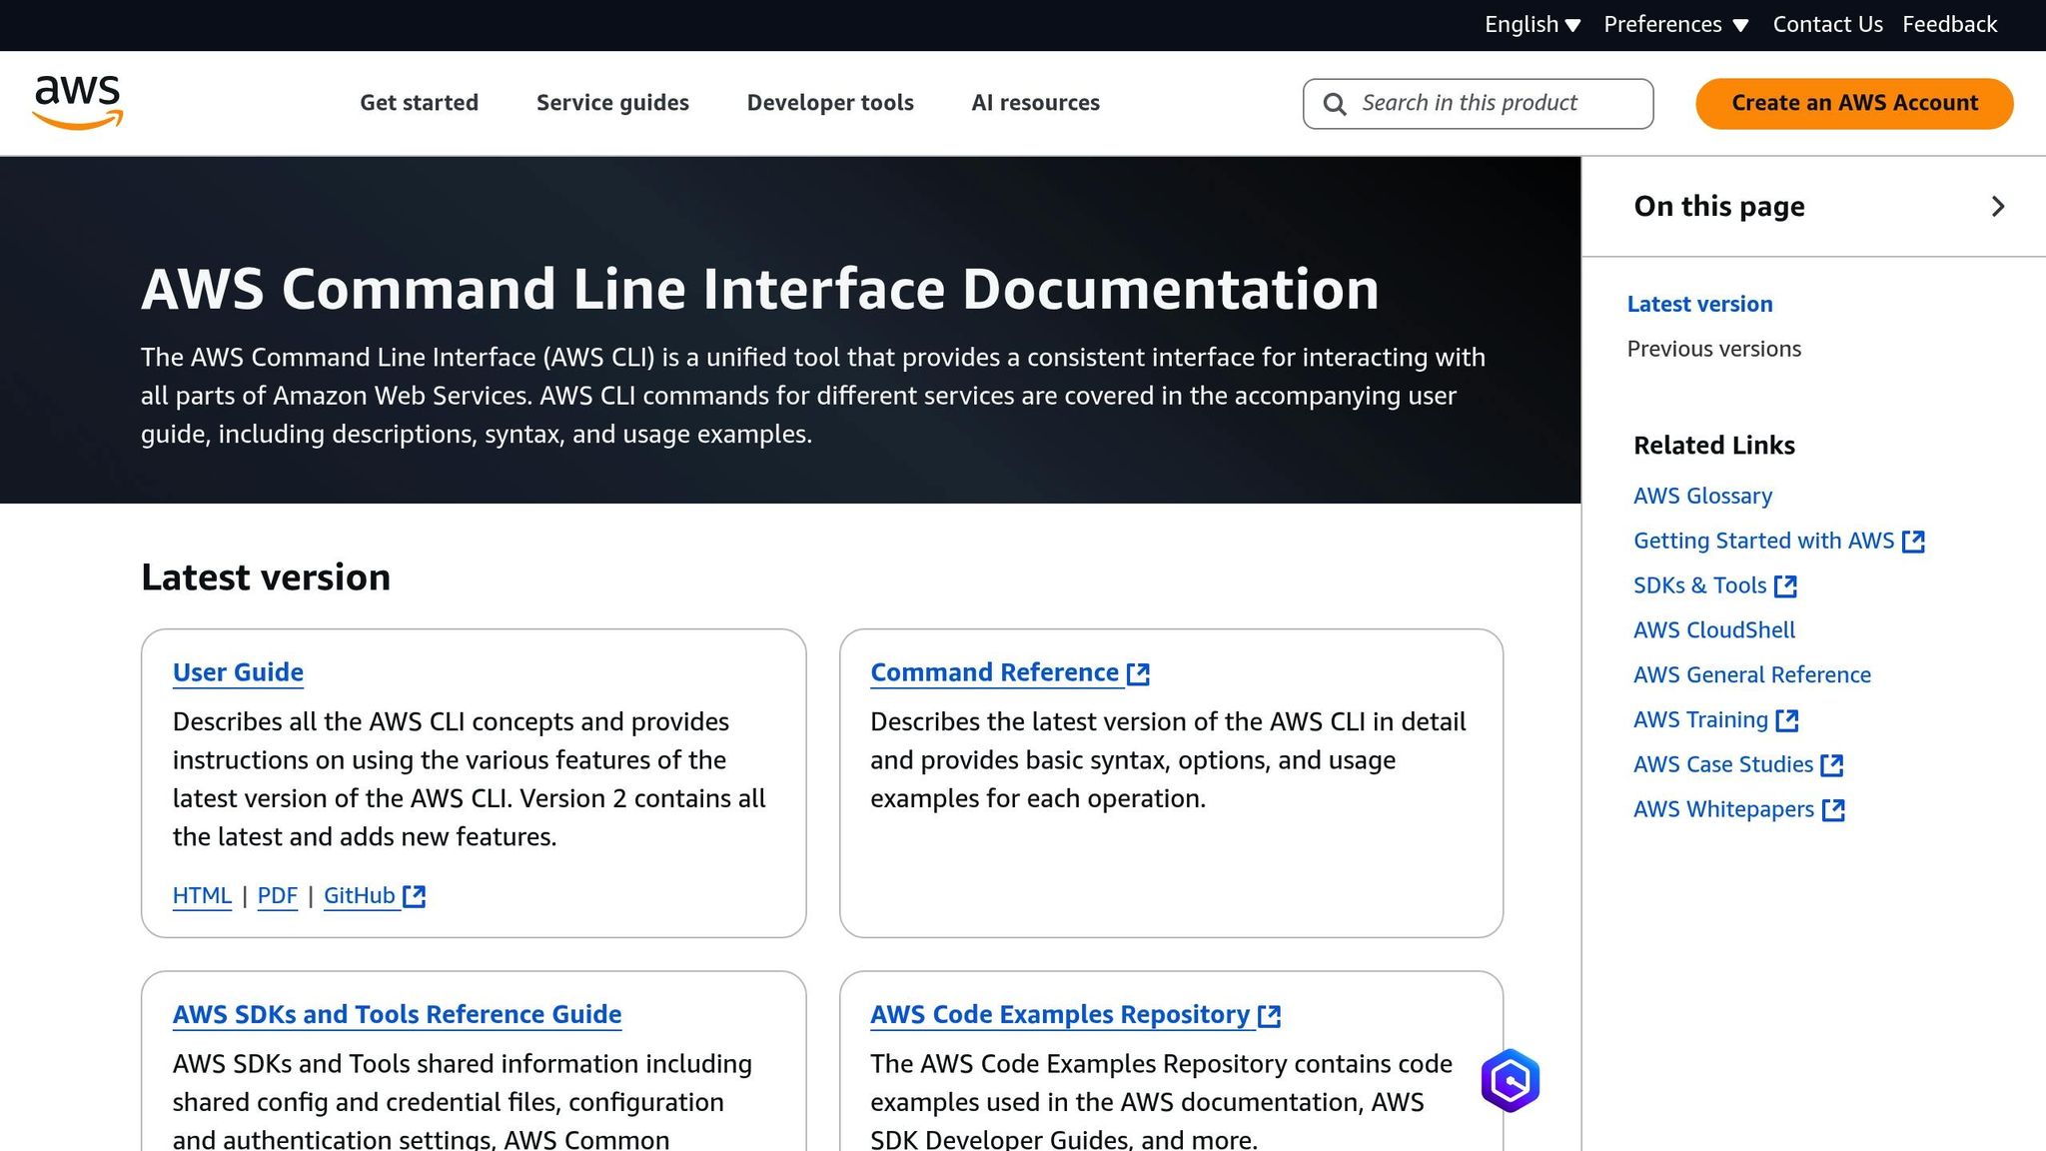Open AWS Training related link
The image size is (2046, 1151).
pyautogui.click(x=1700, y=720)
